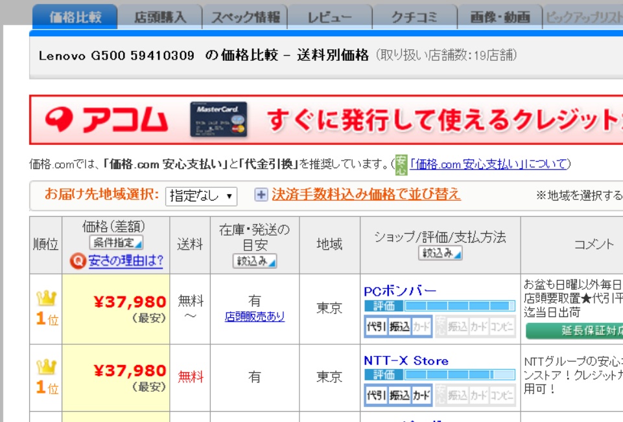View the 画像・動画 tab
This screenshot has width=623, height=422.
click(x=500, y=17)
